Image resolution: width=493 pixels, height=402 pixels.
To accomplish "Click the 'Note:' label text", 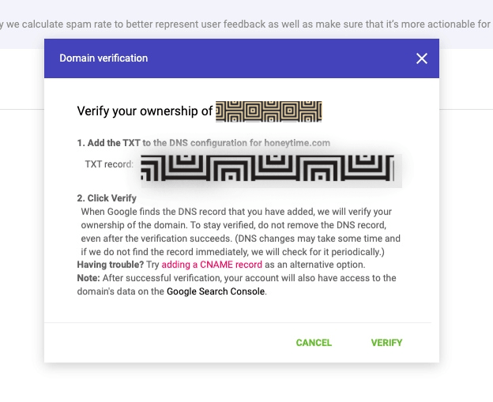I will (x=89, y=278).
